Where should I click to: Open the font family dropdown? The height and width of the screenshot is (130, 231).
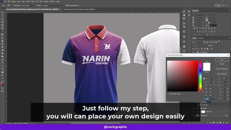199,15
